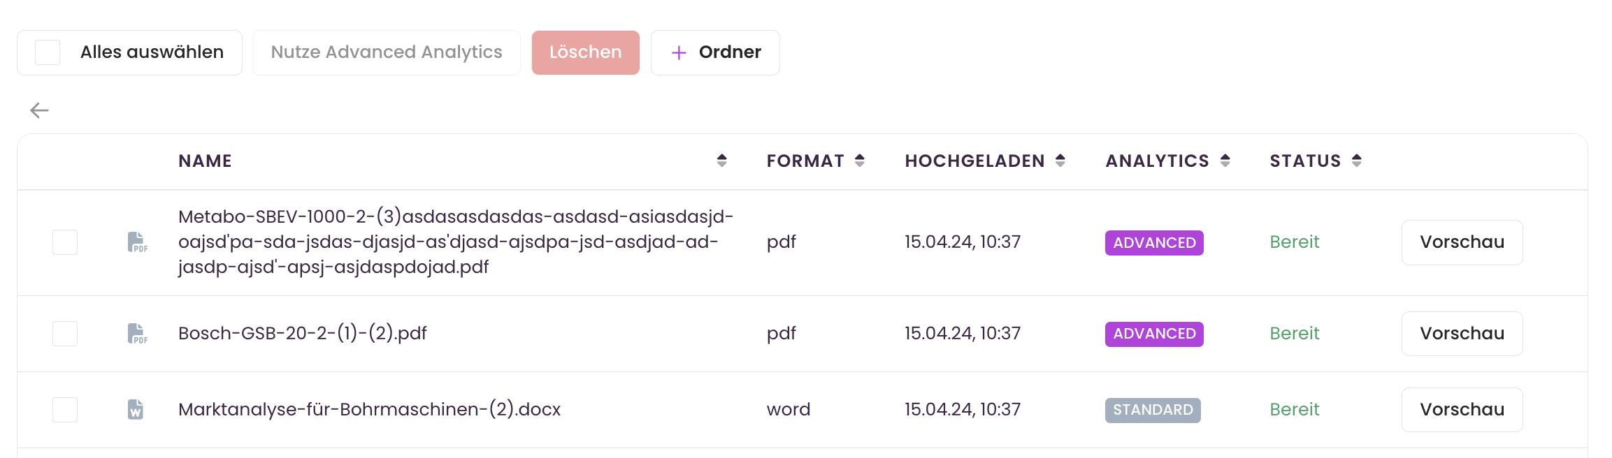This screenshot has height=458, width=1612.
Task: Click the ADVANCED badge on Bosch file
Action: pos(1153,334)
